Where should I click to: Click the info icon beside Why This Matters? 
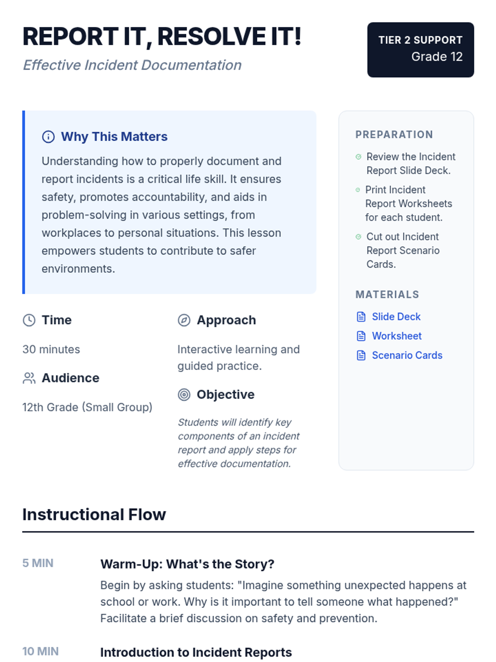[x=48, y=137]
